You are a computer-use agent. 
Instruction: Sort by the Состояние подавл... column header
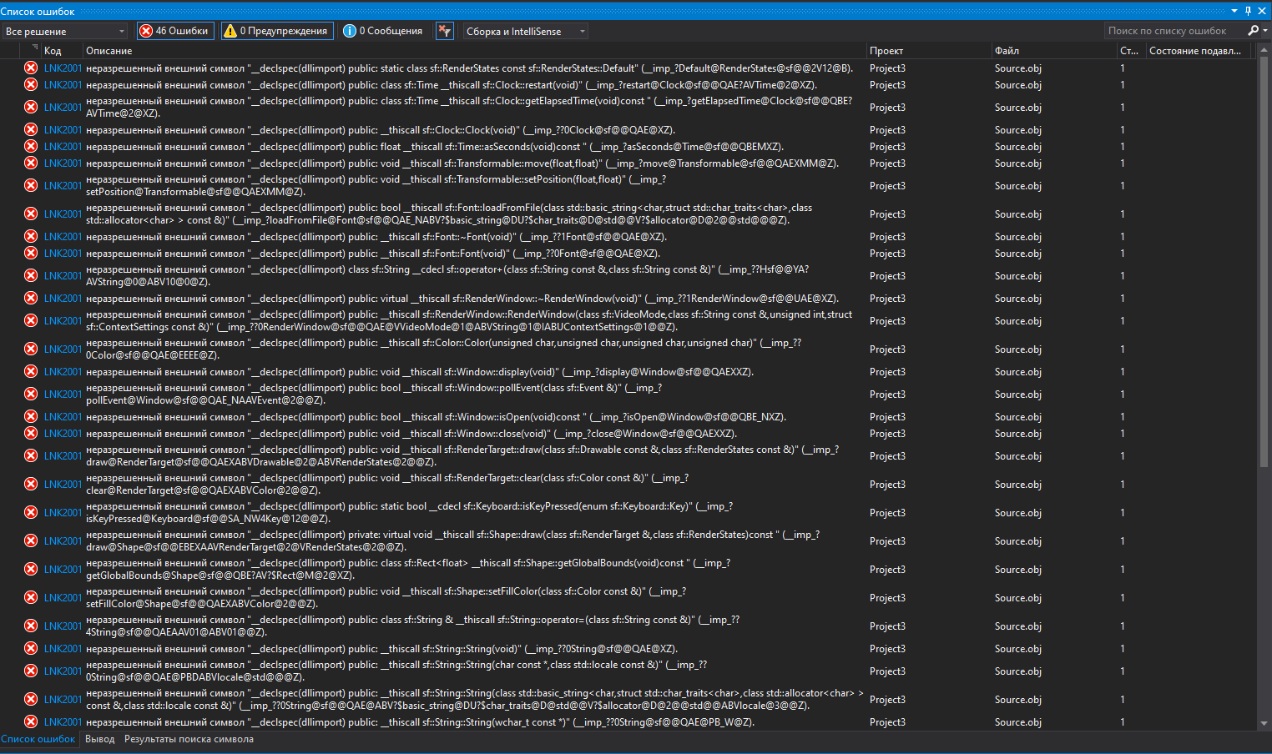tap(1199, 51)
